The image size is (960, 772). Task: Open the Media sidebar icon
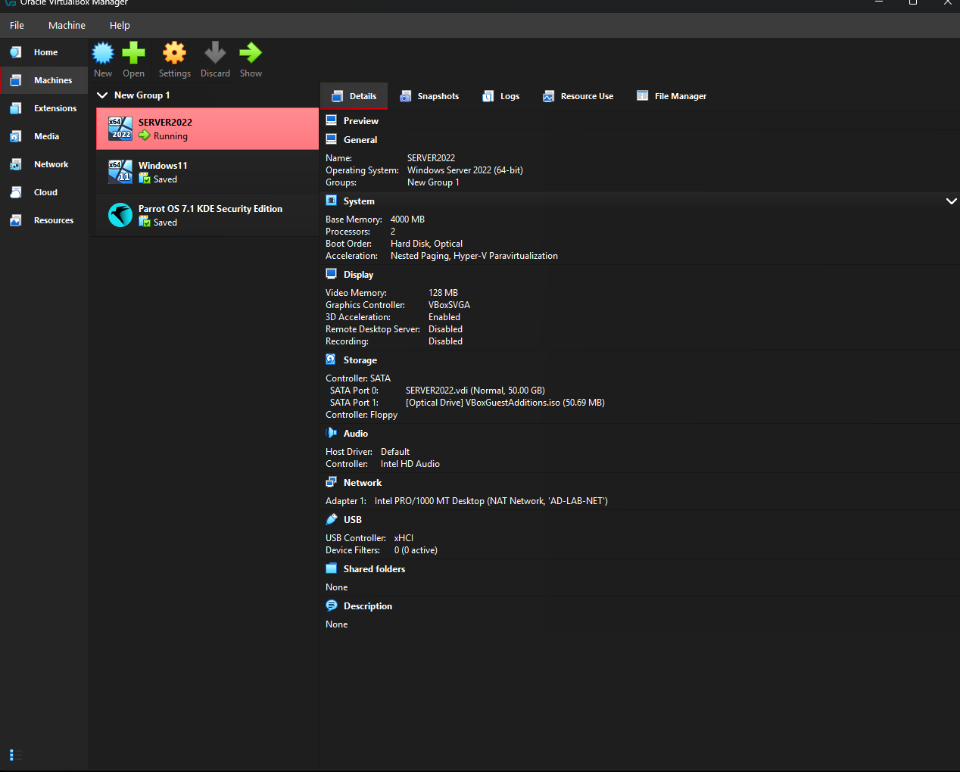pos(16,136)
